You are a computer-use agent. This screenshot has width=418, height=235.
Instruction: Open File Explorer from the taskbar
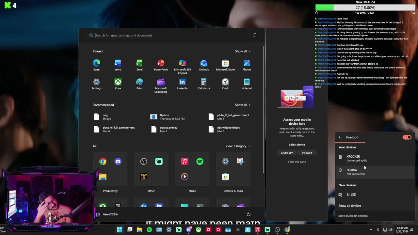[x=139, y=230]
